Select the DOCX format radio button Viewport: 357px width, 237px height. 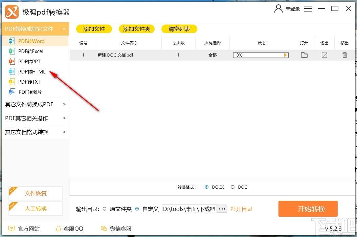pos(207,187)
